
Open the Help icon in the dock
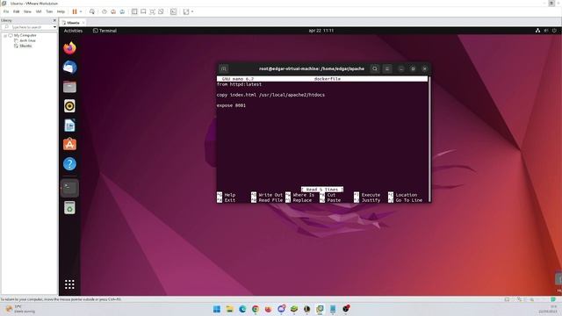(x=69, y=164)
